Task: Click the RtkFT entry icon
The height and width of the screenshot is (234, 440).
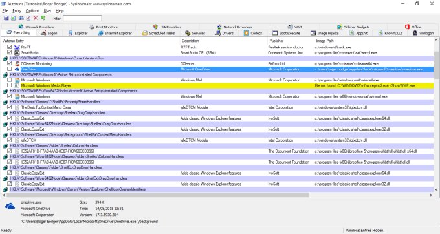Action: 17,47
